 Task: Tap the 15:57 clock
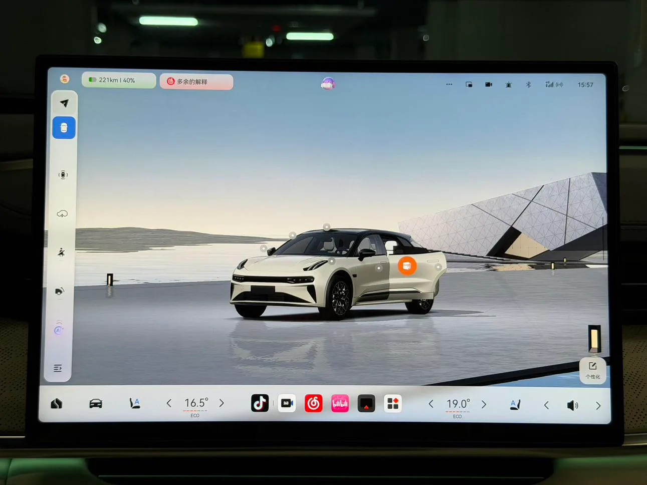tap(585, 85)
